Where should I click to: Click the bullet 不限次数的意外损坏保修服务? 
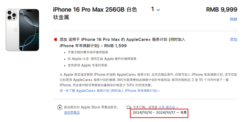(88, 52)
